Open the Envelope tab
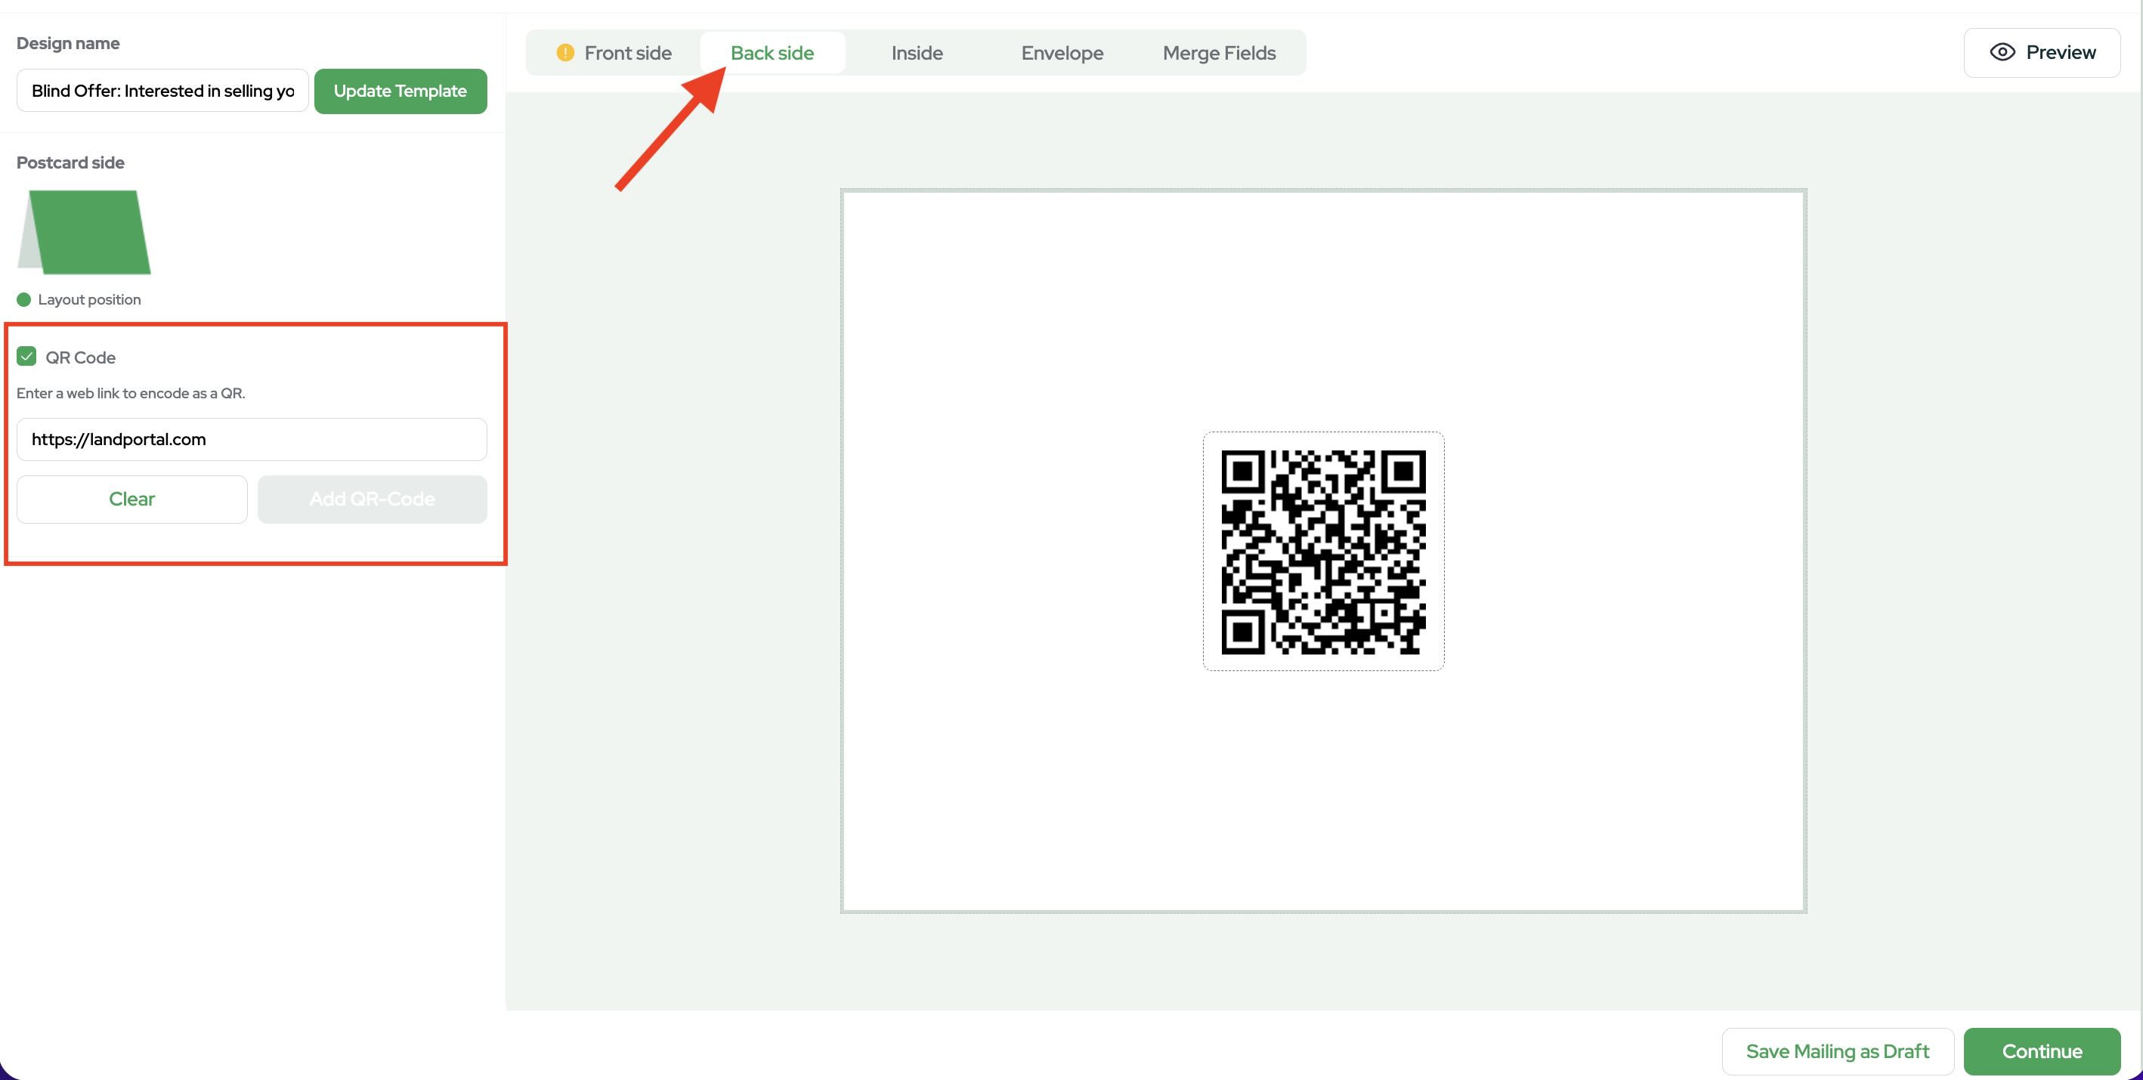Screen dimensions: 2143x1080 pos(1062,53)
